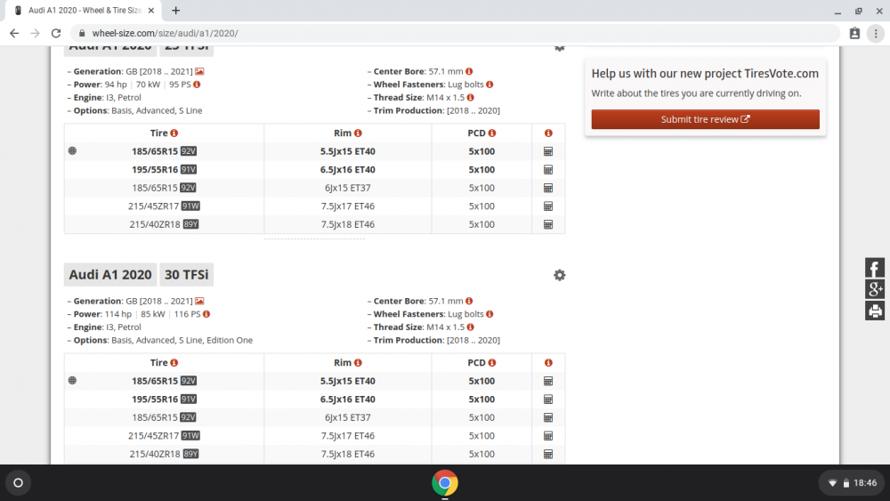The width and height of the screenshot is (890, 501).
Task: Open system tray showing 18:46
Action: point(852,483)
